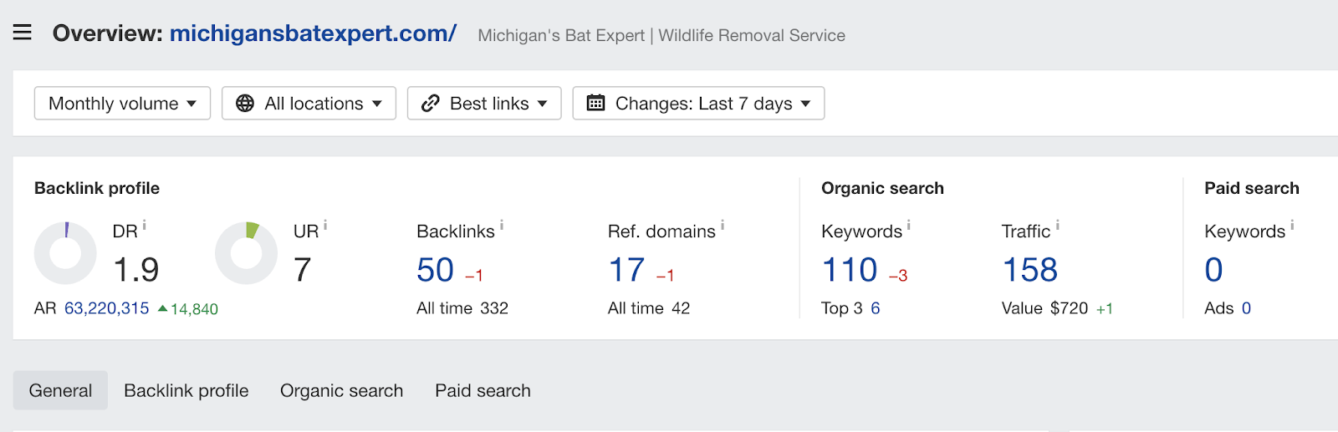The width and height of the screenshot is (1338, 432).
Task: Open michigansbatexpert.com link in header
Action: (313, 33)
